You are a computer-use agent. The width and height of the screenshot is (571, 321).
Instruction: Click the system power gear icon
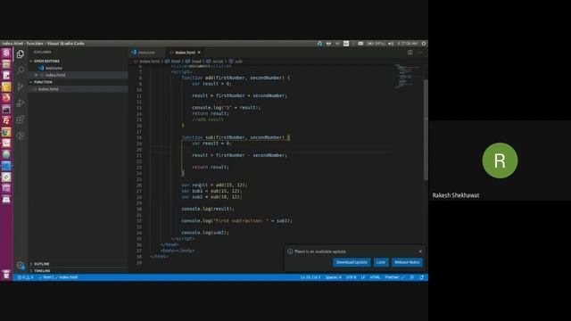424,44
